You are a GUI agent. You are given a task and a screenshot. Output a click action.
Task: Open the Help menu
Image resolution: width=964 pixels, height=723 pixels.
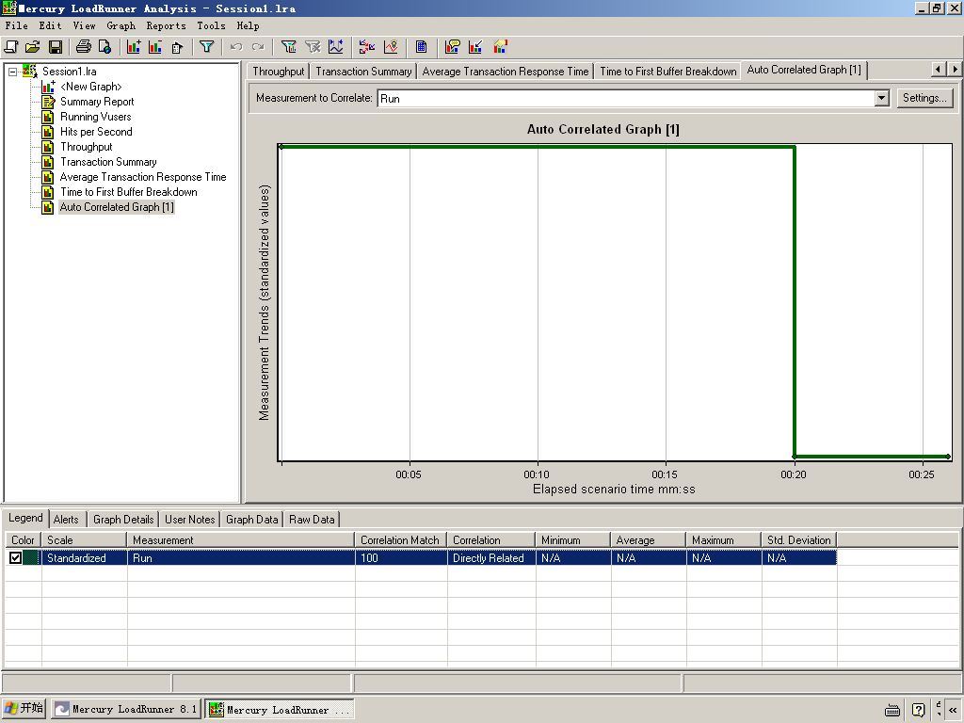coord(248,25)
